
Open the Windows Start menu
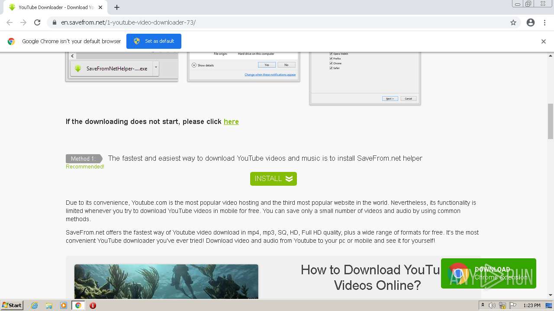tap(12, 305)
